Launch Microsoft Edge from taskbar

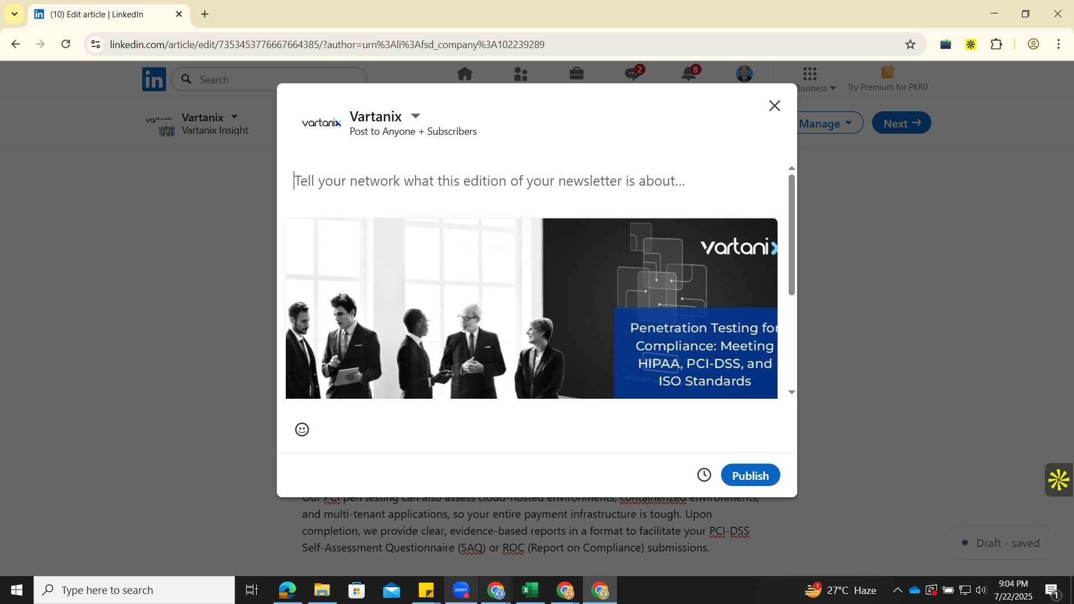coord(287,590)
